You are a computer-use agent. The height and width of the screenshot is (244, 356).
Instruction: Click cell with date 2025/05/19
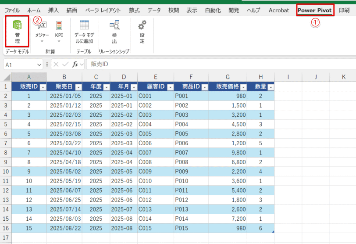tap(64, 181)
